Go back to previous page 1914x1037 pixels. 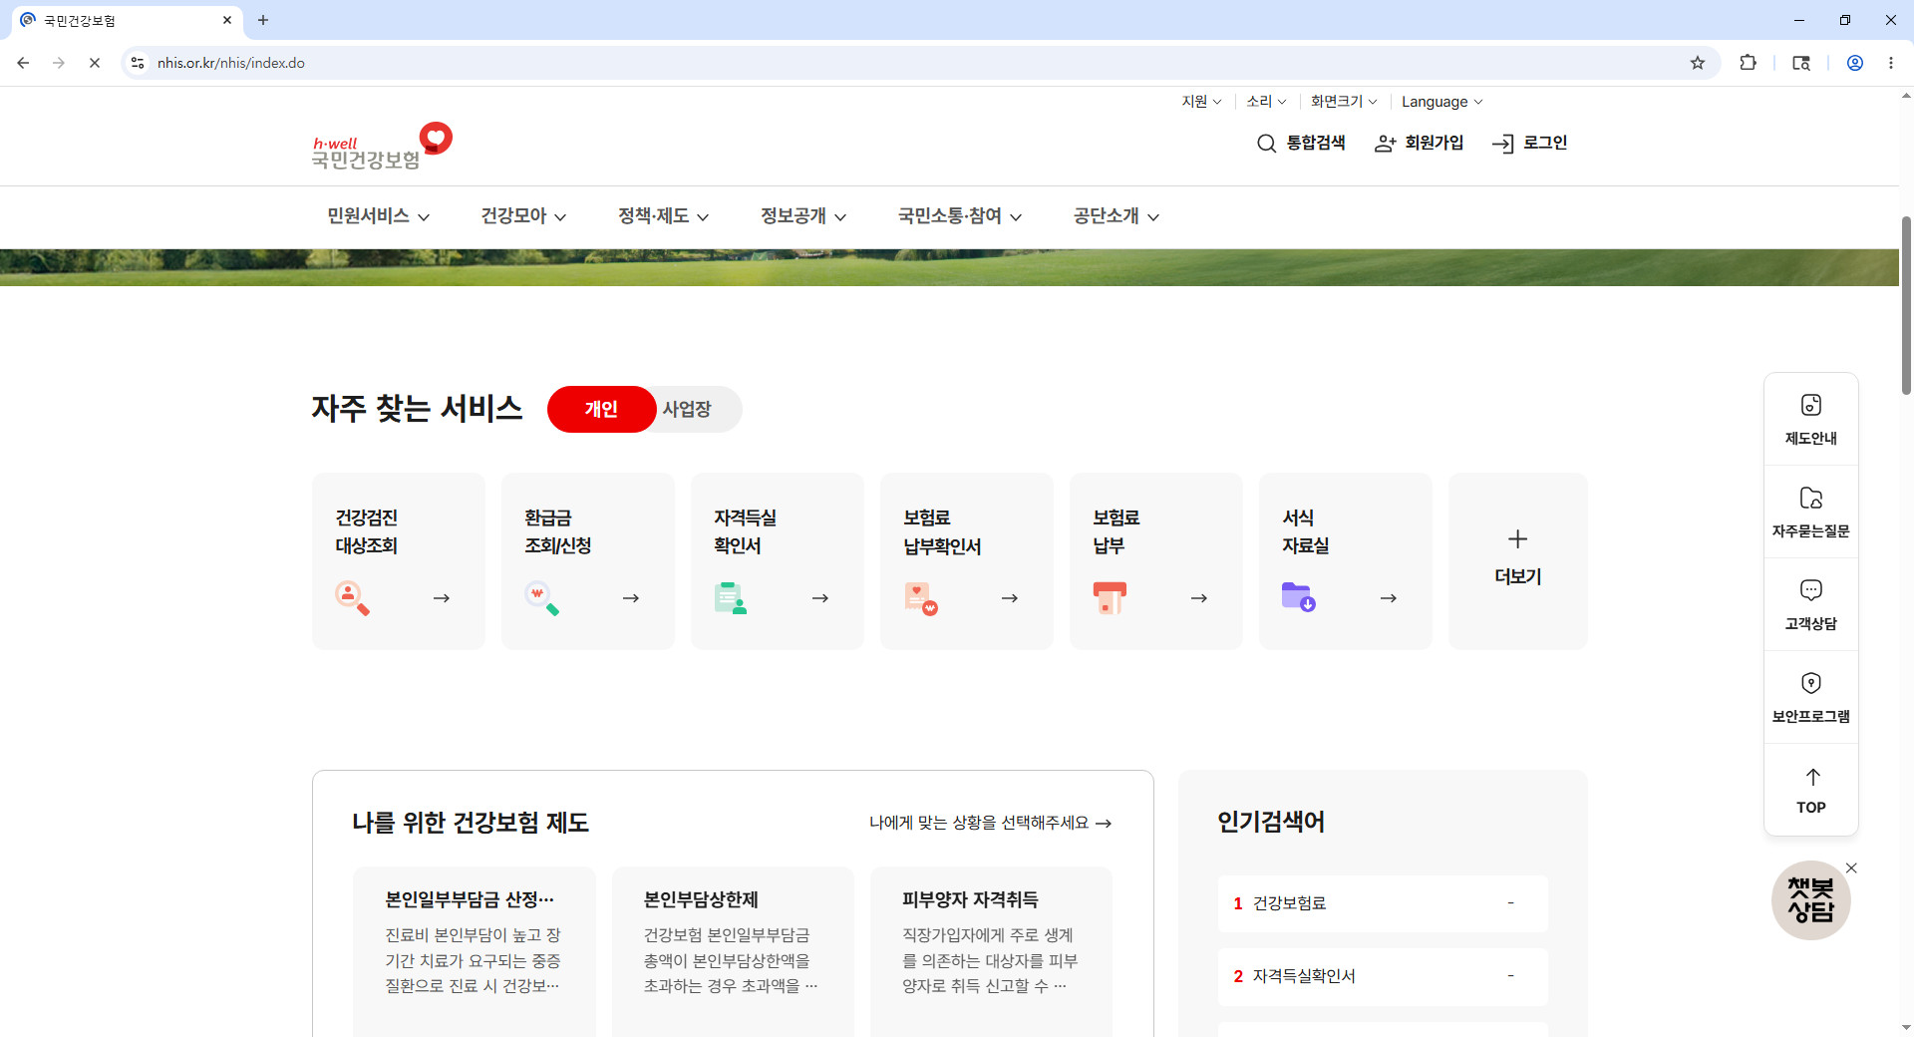pyautogui.click(x=23, y=63)
